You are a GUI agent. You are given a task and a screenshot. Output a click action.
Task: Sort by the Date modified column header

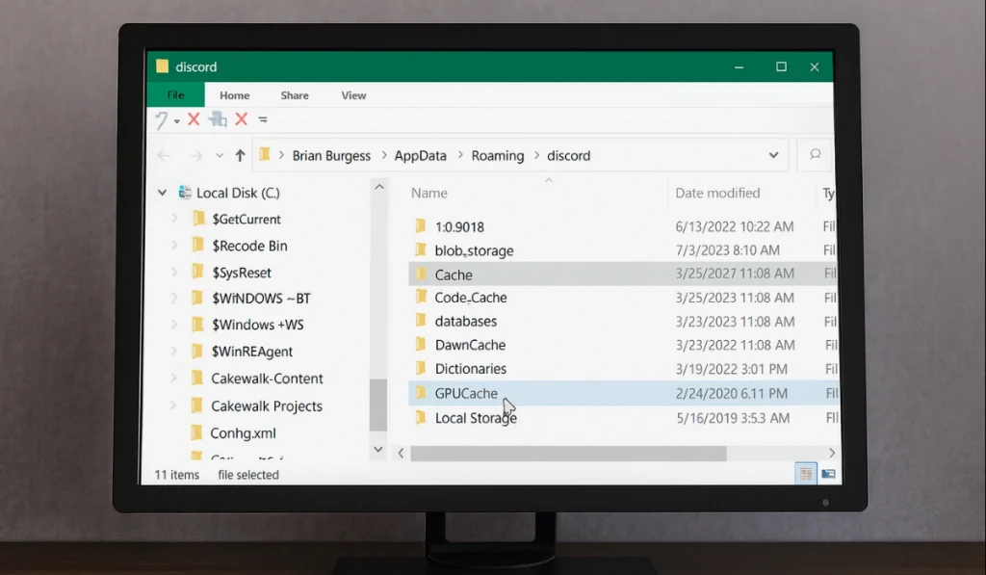(717, 194)
